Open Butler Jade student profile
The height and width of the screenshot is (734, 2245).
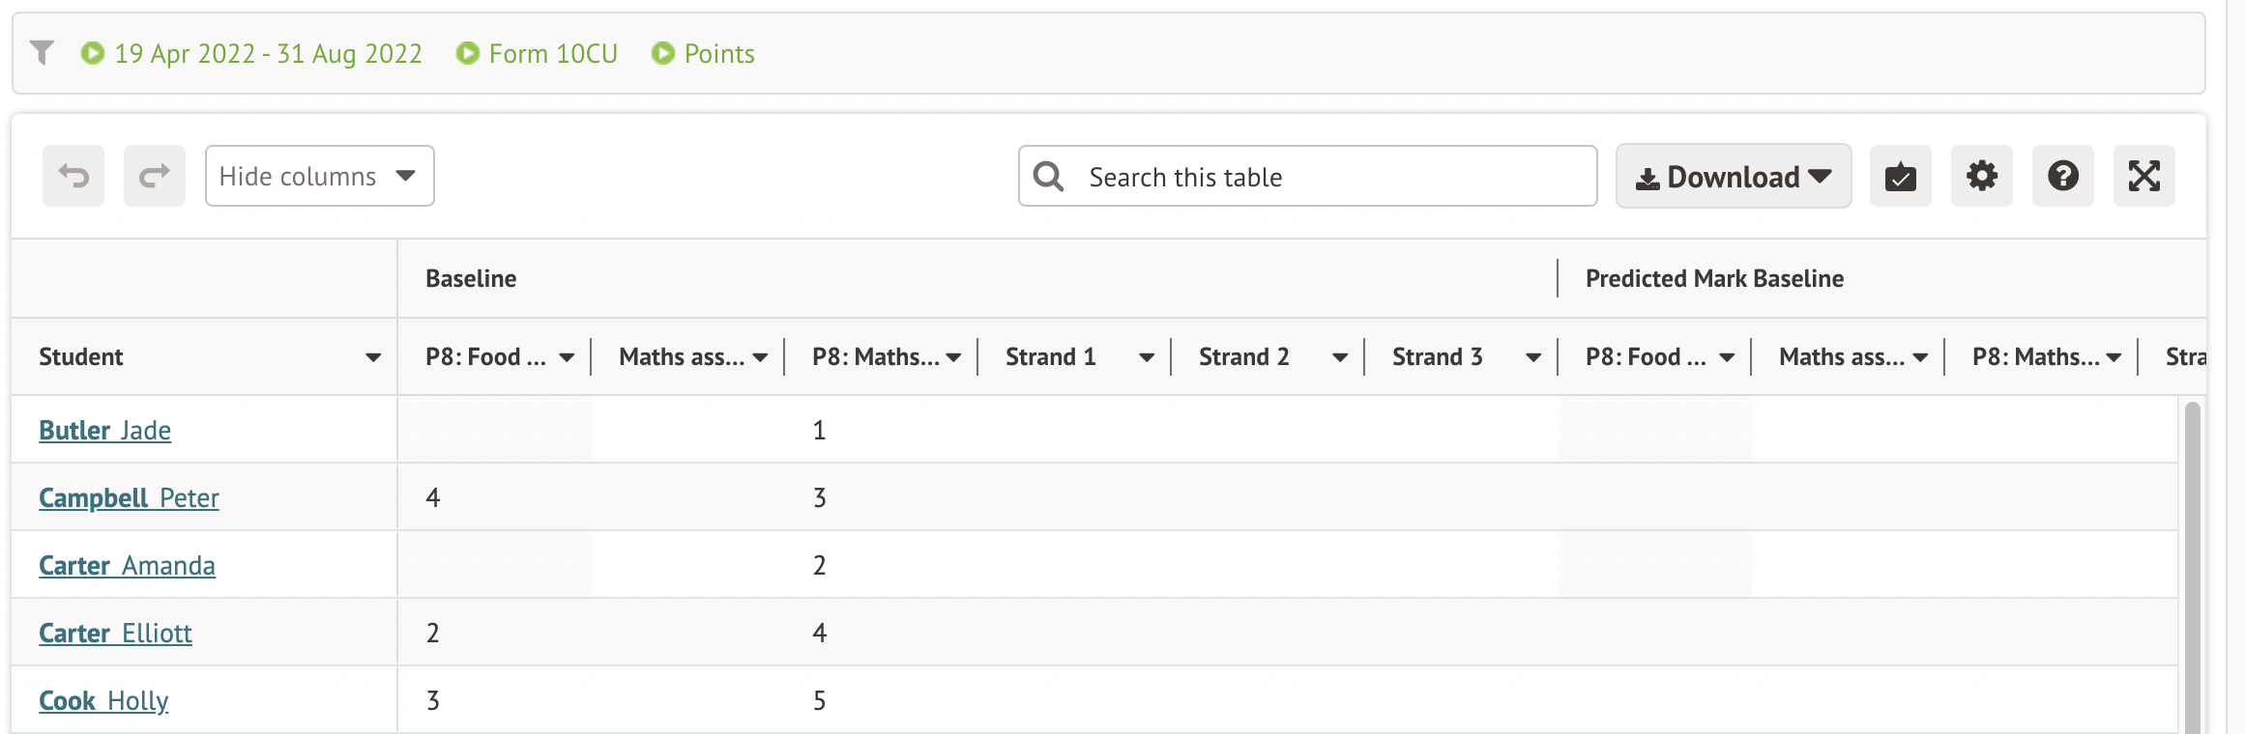coord(104,431)
